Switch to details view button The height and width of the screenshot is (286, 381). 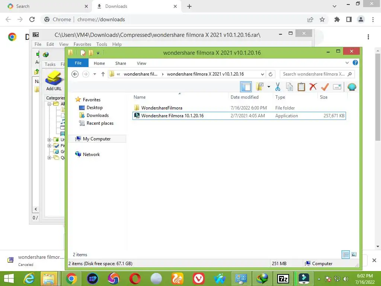coord(346,255)
